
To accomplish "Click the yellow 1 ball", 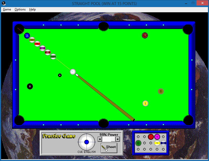I will [145, 103].
